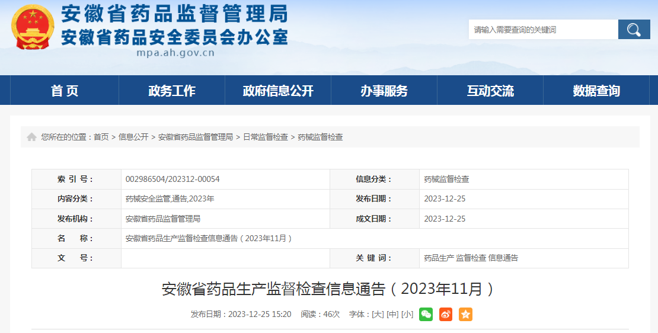Screen dimensions: 658x333
Task: Open the 首页 navigation tab
Action: tap(65, 90)
